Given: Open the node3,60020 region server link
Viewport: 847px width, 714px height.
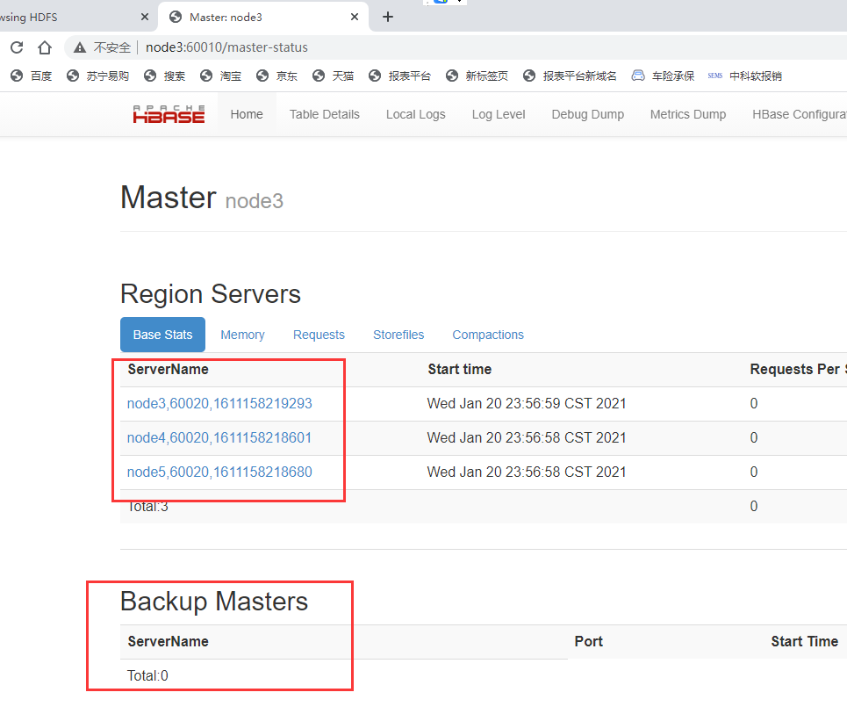Looking at the screenshot, I should point(219,403).
